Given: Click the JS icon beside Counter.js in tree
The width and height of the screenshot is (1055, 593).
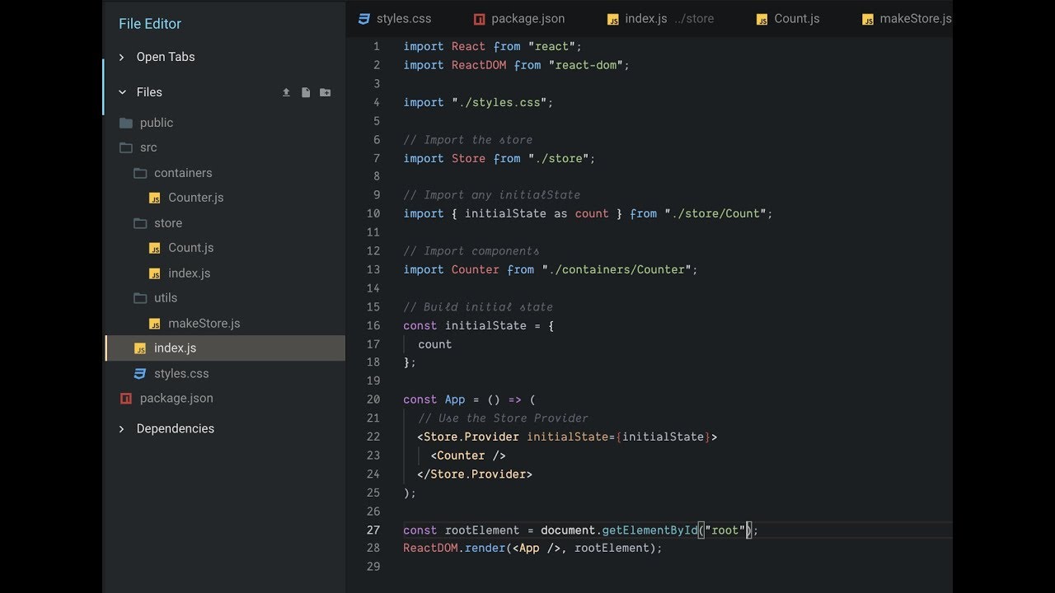Looking at the screenshot, I should [x=154, y=198].
